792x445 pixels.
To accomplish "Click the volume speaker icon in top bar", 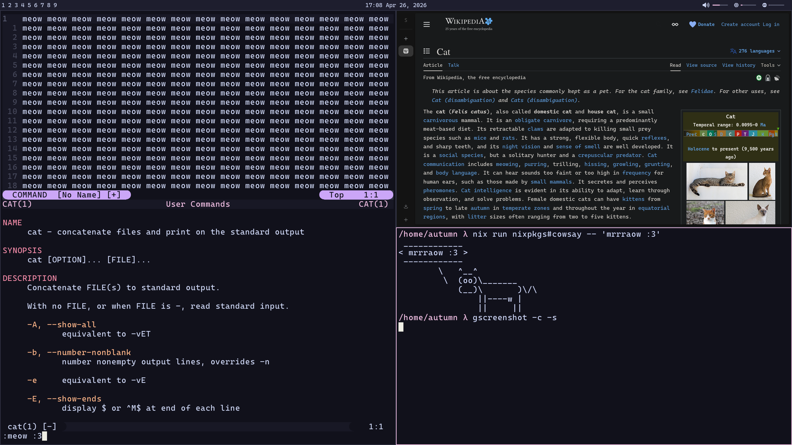I will 706,5.
